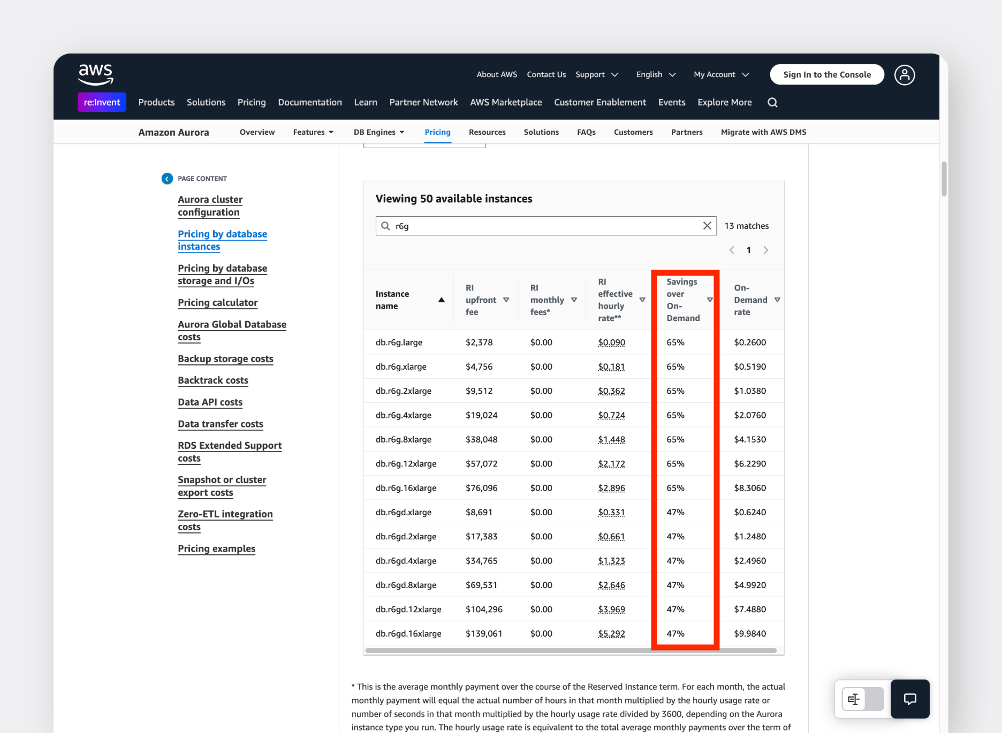Jump to Pricing by database instances

coord(222,240)
